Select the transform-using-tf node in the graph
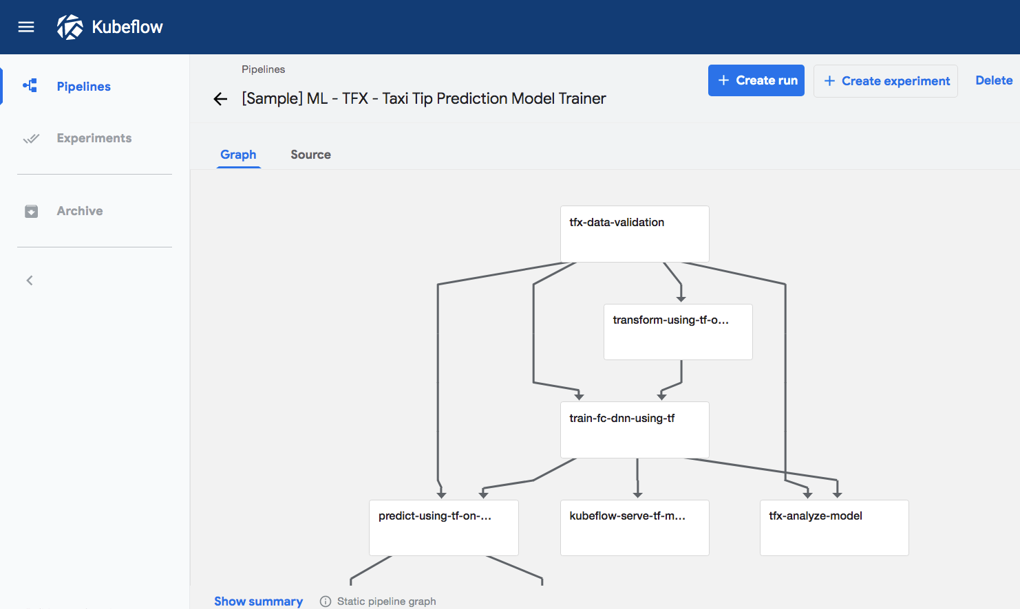This screenshot has height=609, width=1020. (677, 332)
